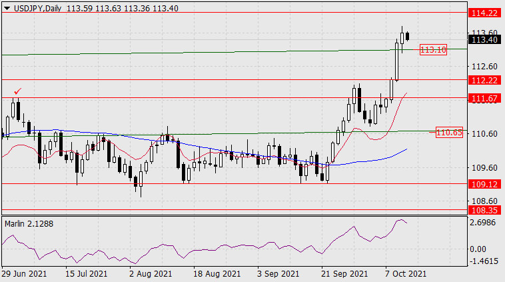Click the 29 Jun 2021 date label
The width and height of the screenshot is (505, 282).
[x=24, y=274]
